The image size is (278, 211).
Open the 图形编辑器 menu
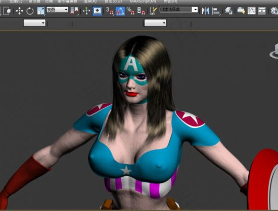(x=67, y=2)
